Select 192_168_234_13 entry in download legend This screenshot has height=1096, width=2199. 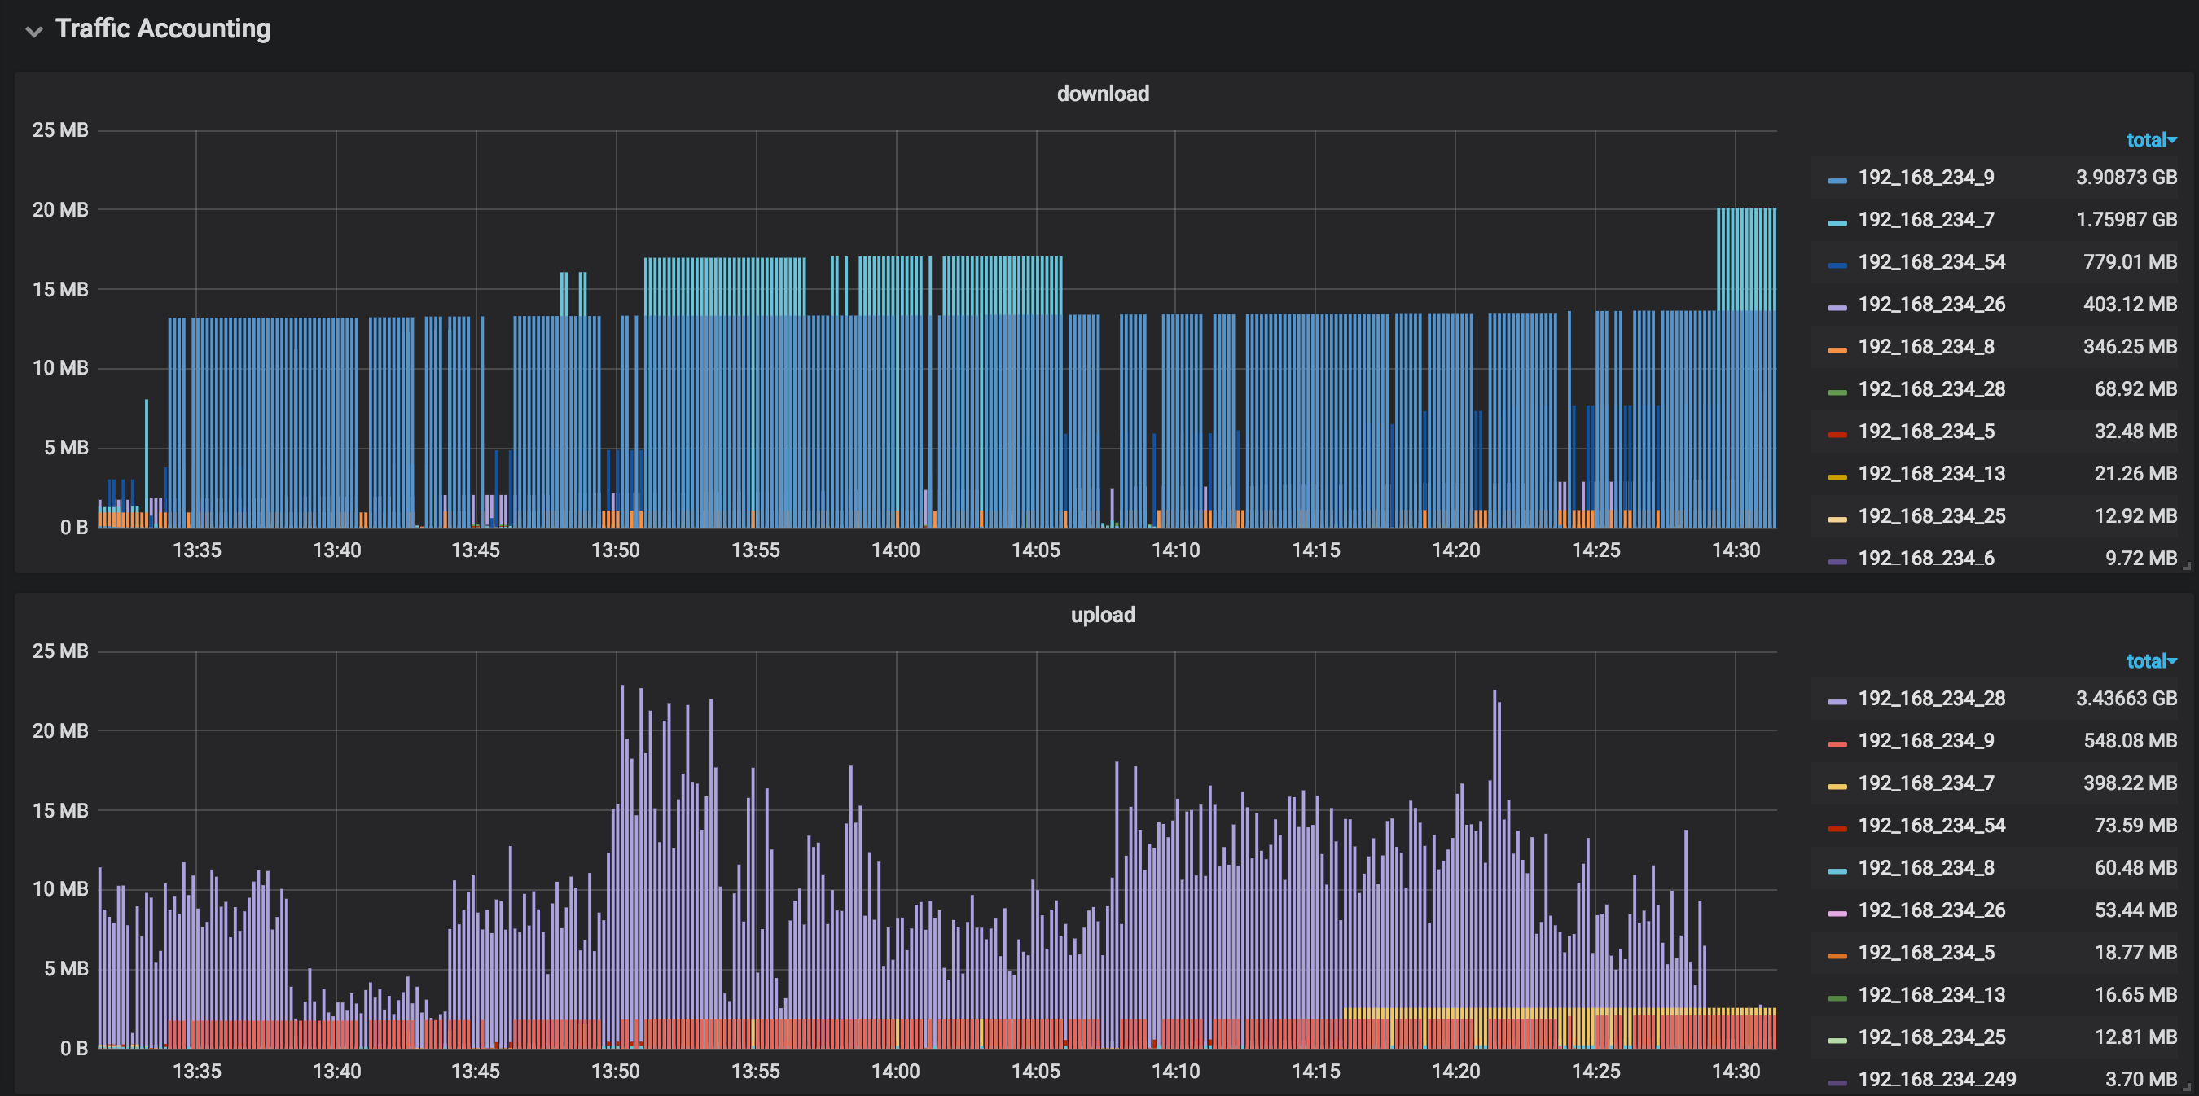click(x=1931, y=474)
